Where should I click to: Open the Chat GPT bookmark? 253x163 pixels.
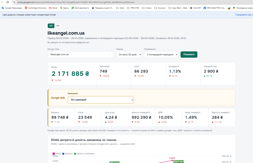click(x=195, y=8)
